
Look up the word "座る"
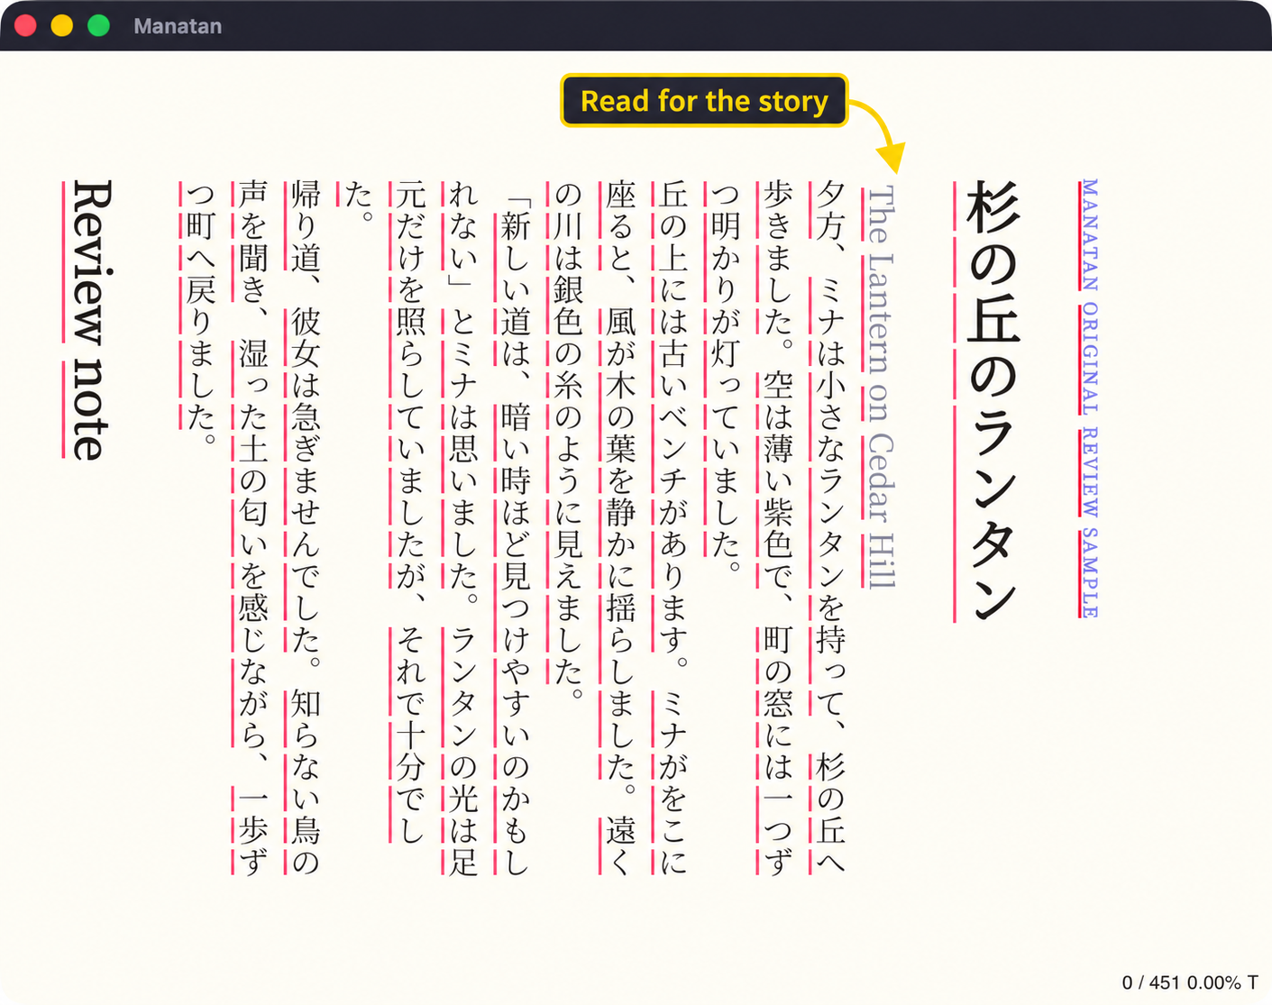[x=620, y=210]
